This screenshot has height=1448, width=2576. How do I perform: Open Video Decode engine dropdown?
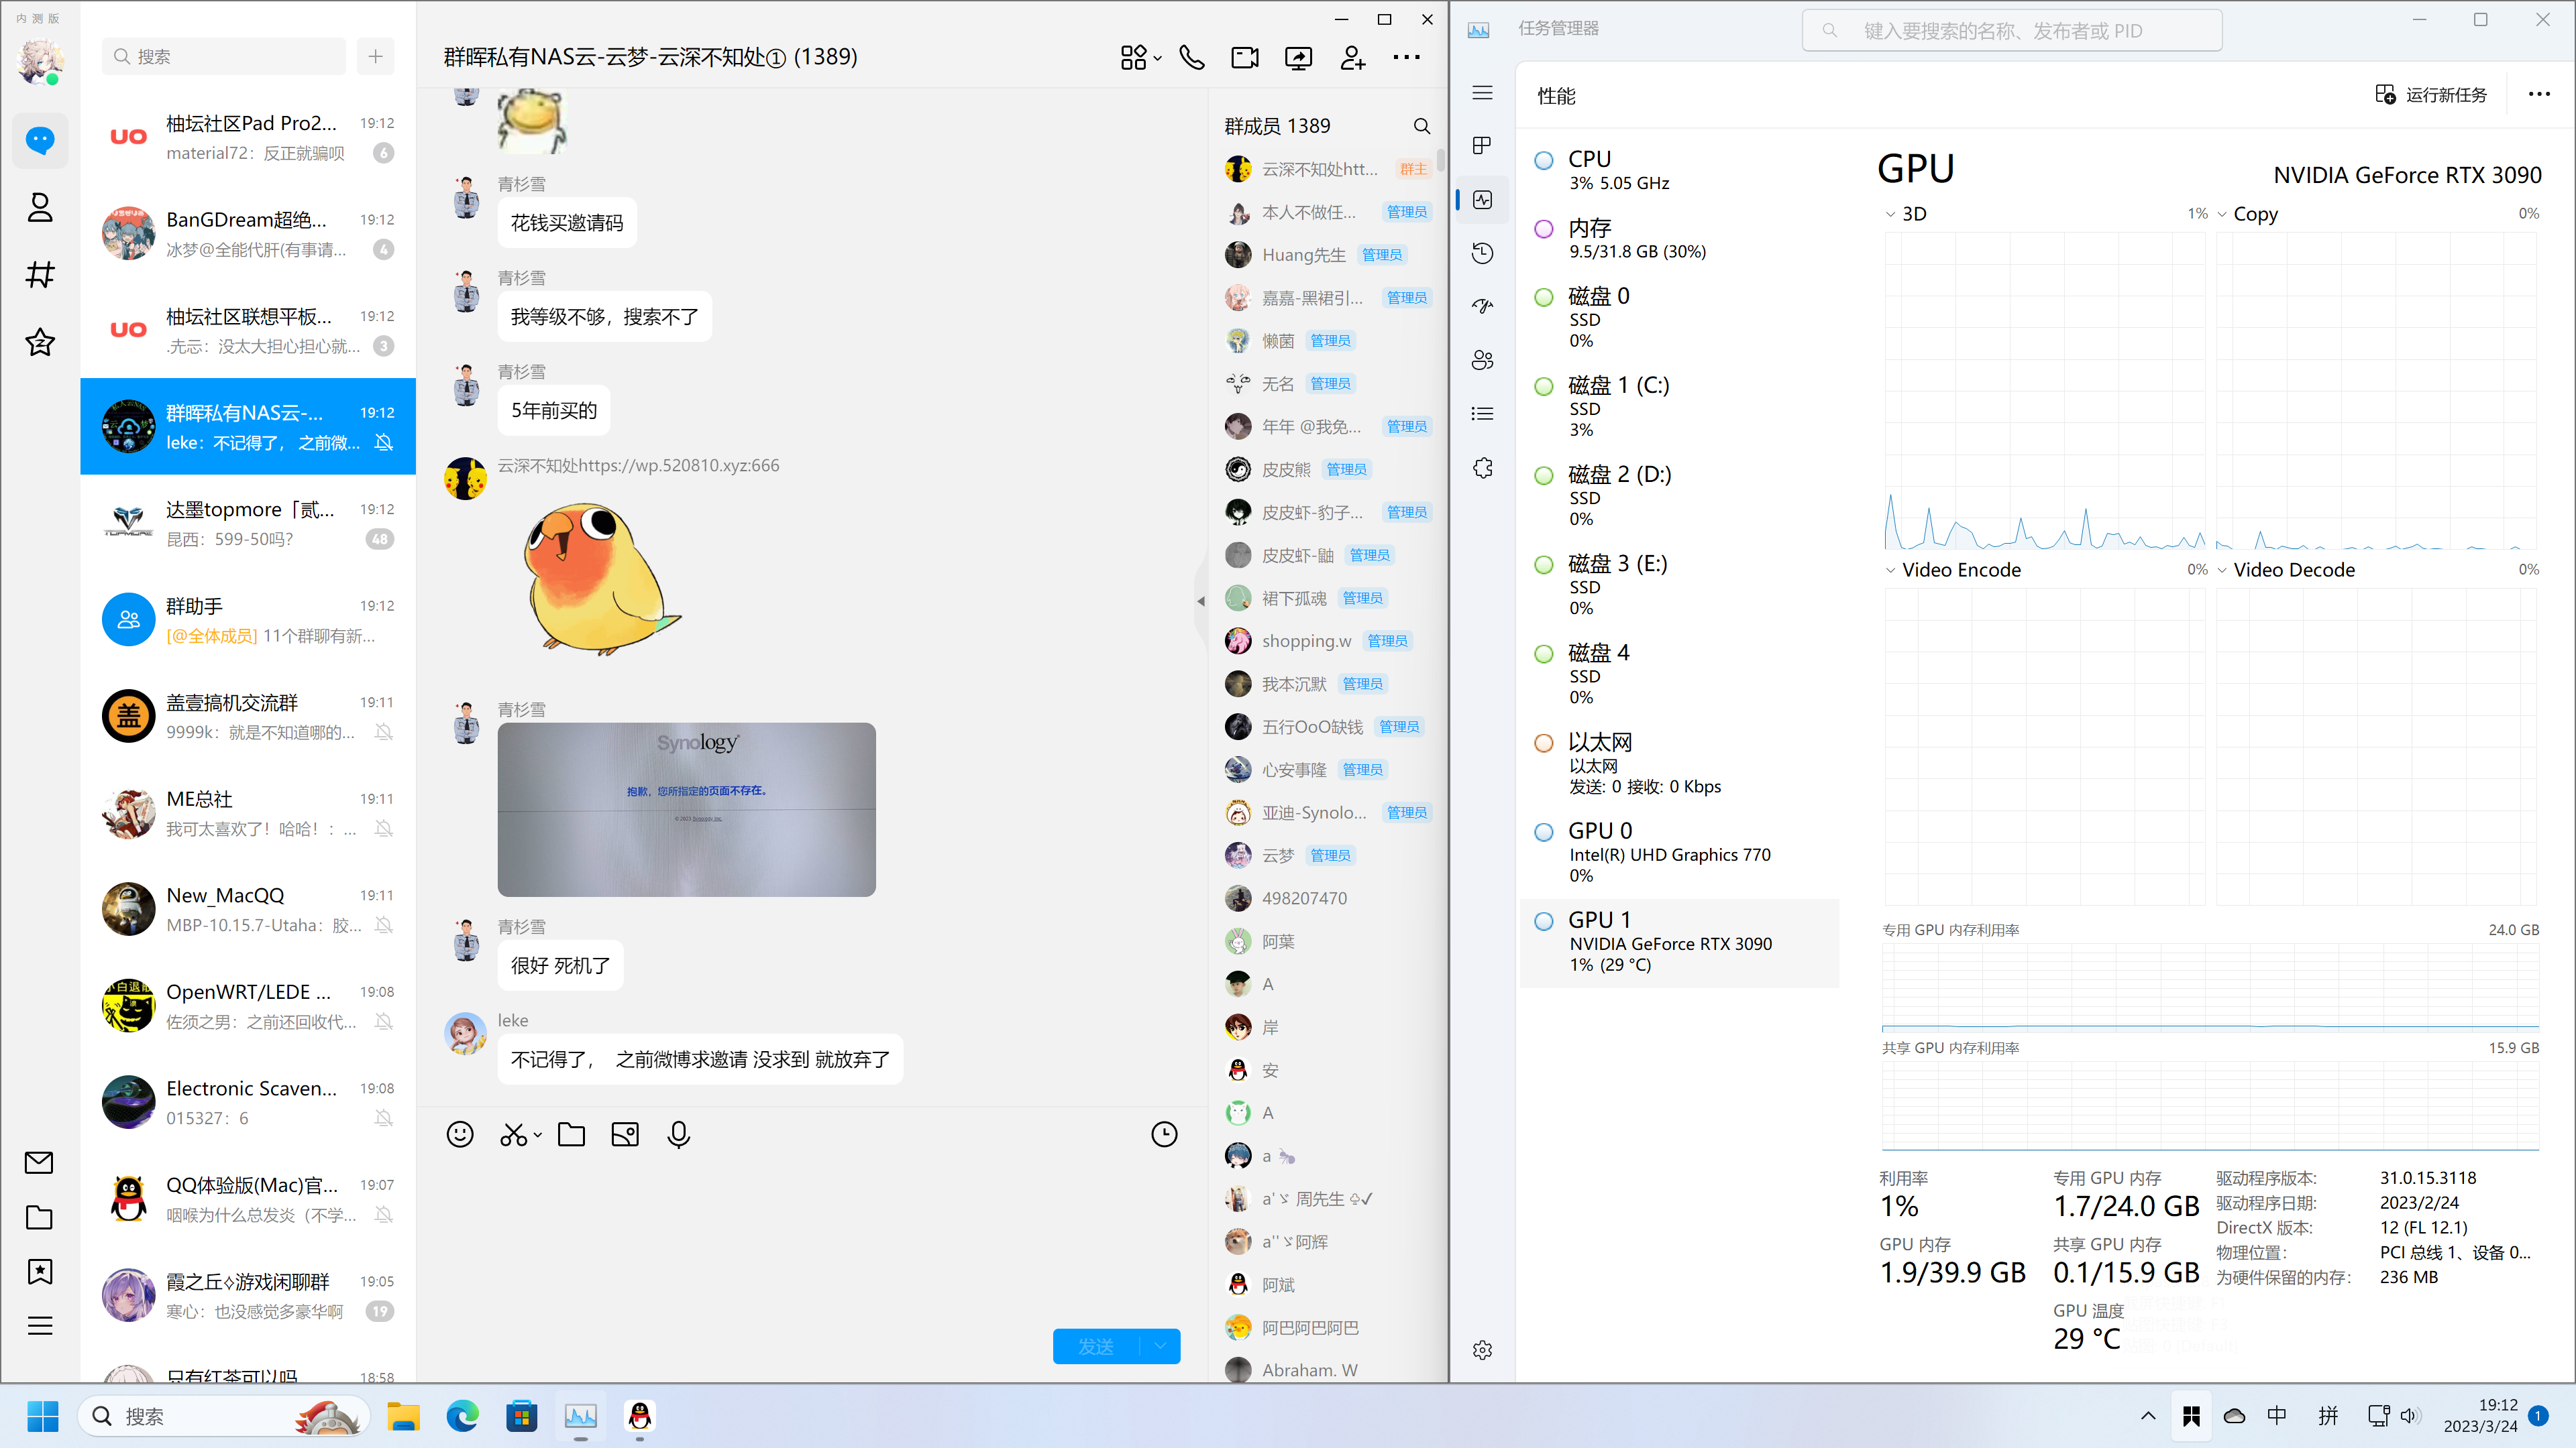[x=2222, y=570]
